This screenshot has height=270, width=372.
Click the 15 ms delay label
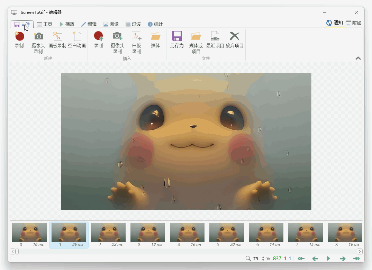coord(315,244)
